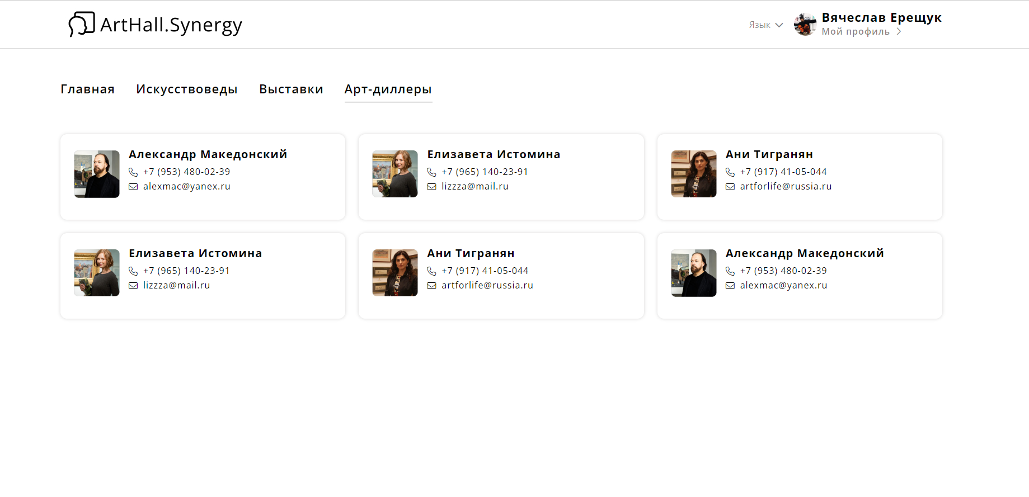Open the Выставки tab
The image size is (1029, 497).
(291, 89)
